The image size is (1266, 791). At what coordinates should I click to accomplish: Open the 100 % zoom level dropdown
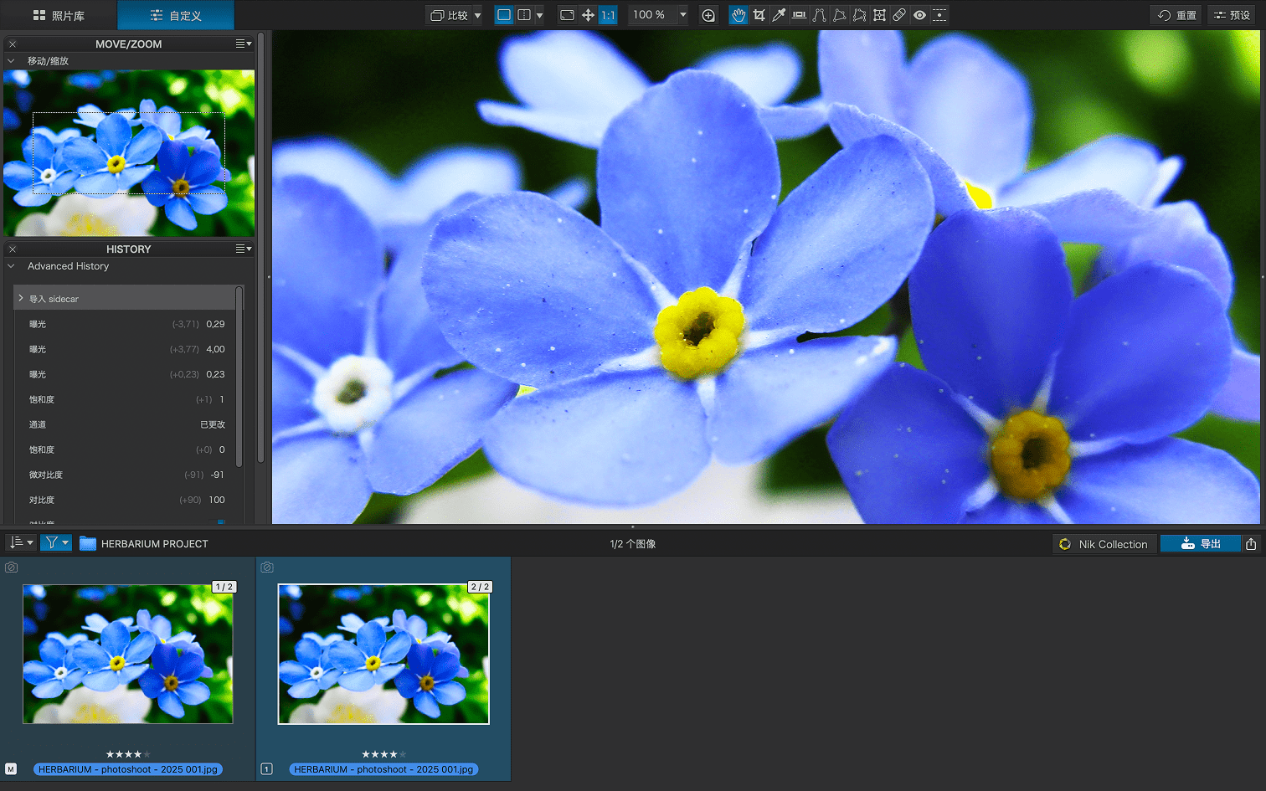[682, 15]
